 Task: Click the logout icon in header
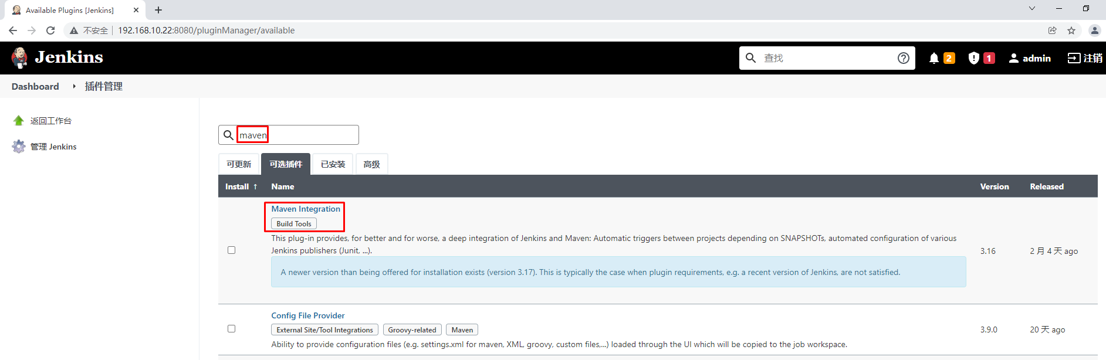(1074, 58)
